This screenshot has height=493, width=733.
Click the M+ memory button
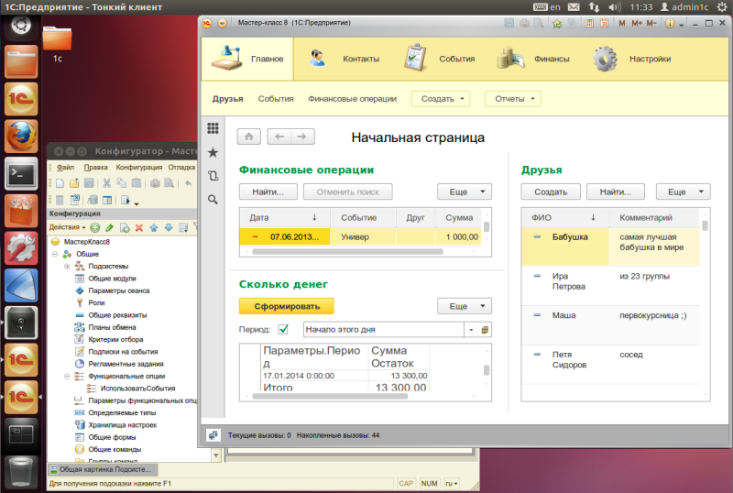pos(637,23)
